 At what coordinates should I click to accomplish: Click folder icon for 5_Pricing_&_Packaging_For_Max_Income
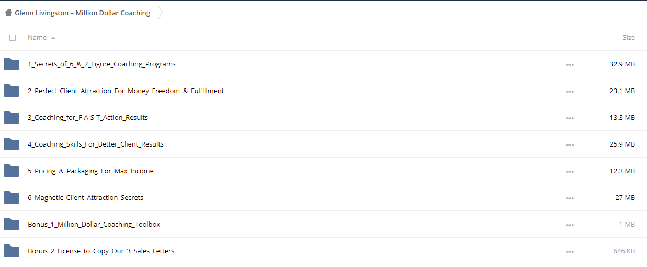pos(12,171)
